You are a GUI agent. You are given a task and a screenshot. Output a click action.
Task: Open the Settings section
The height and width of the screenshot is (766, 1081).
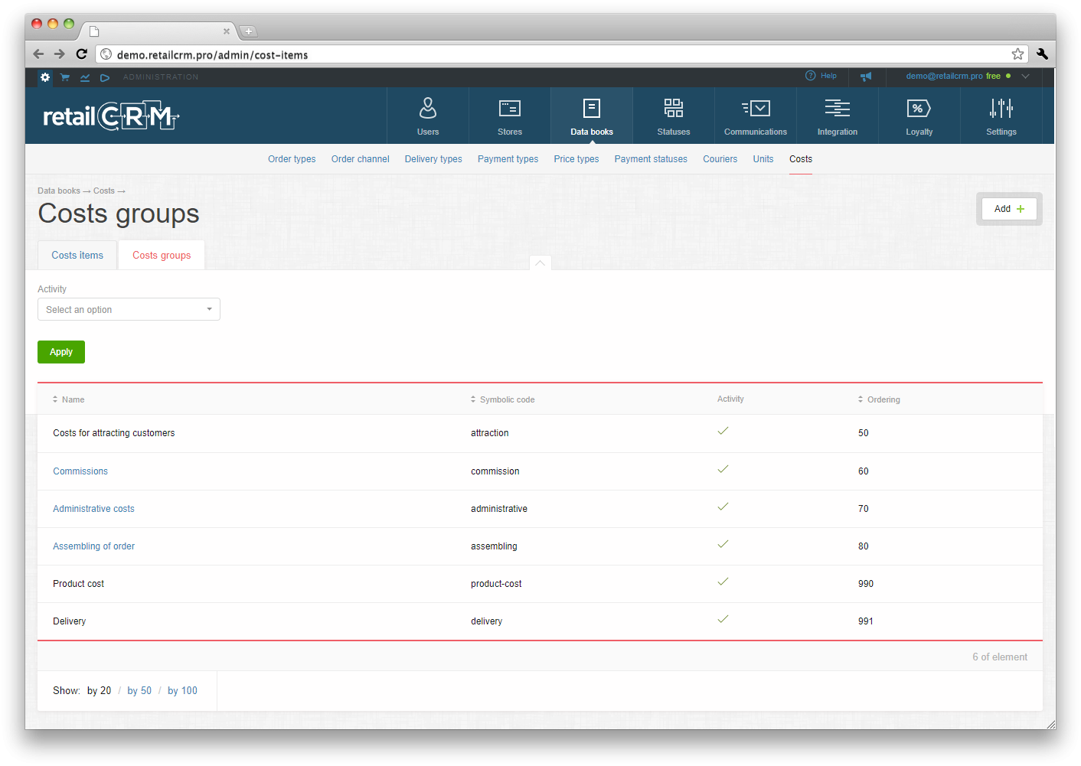pyautogui.click(x=1001, y=116)
